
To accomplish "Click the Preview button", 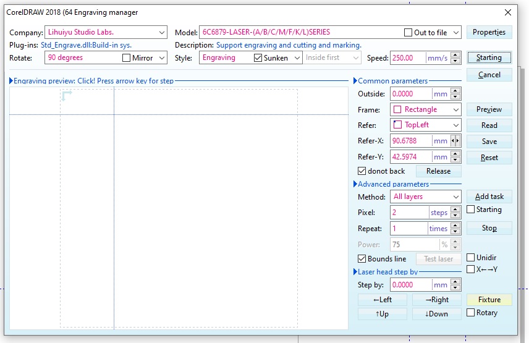I will click(x=489, y=109).
